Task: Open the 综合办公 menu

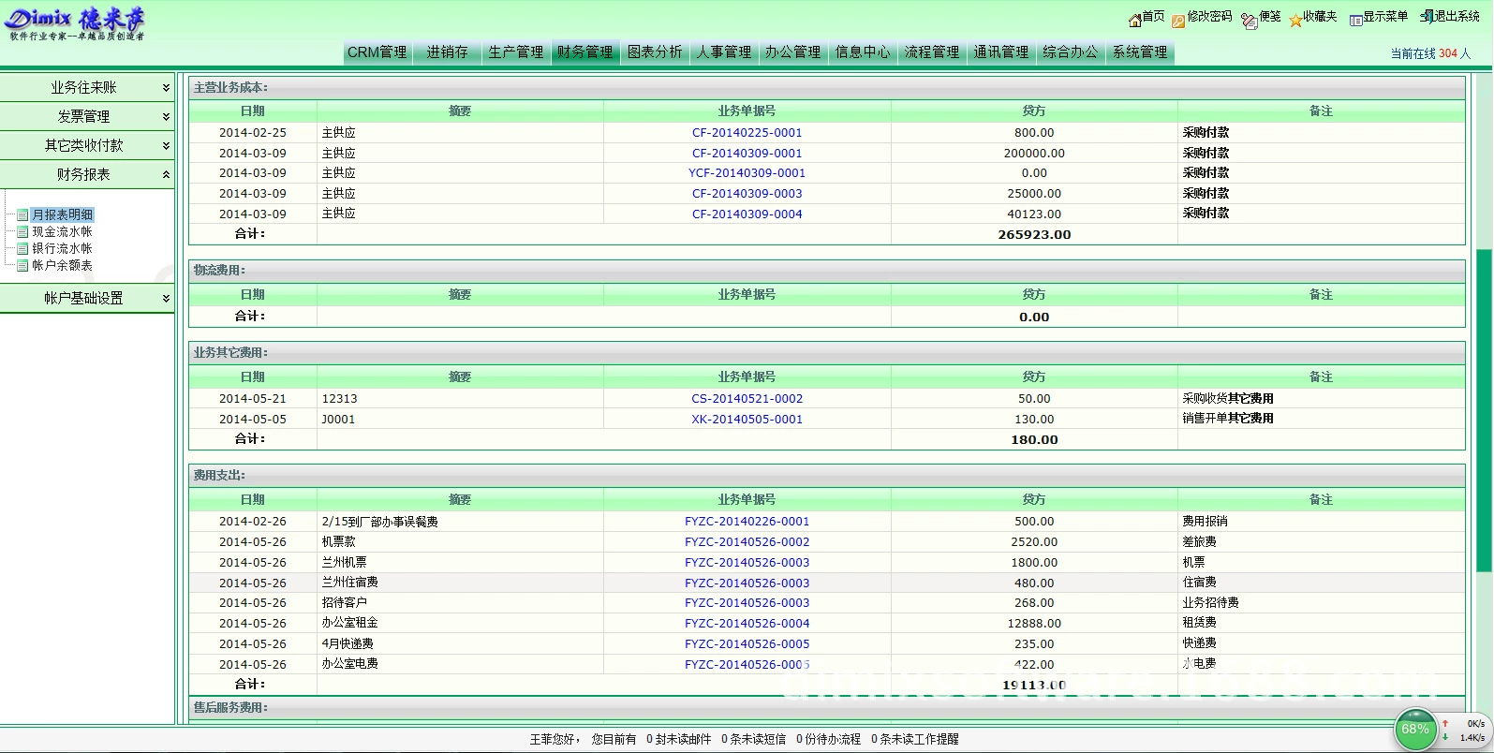Action: click(x=1071, y=52)
